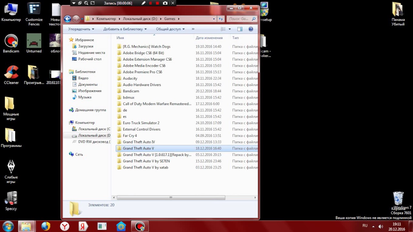Select the [R.G. Mechanics] Watch Dogs folder
The height and width of the screenshot is (232, 413).
(146, 46)
